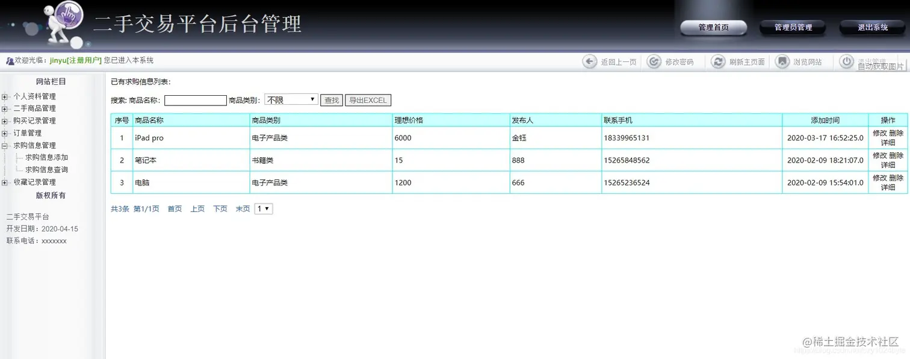Click the 浏览网站 browse-website icon
910x359 pixels.
(782, 61)
